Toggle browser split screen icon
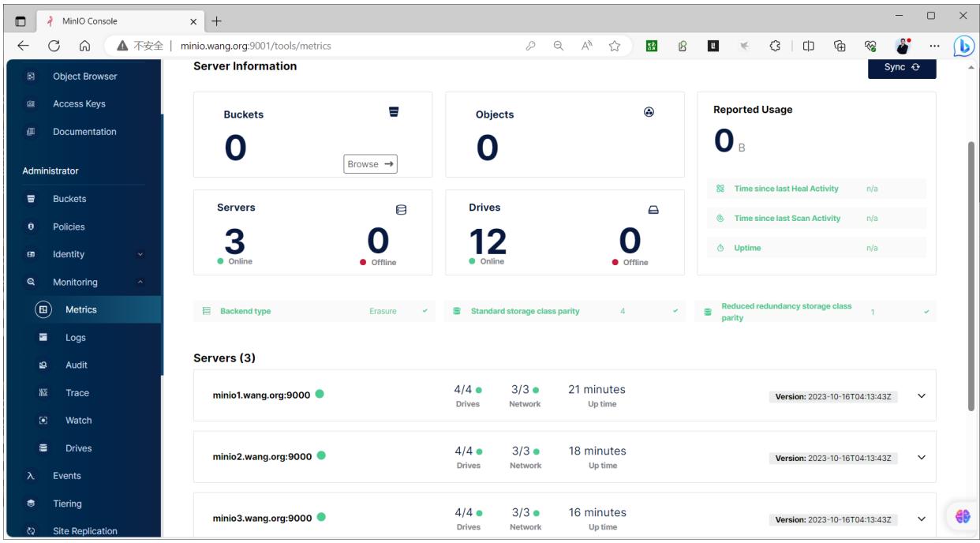 point(809,46)
